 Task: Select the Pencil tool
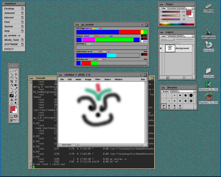(x=16, y=92)
